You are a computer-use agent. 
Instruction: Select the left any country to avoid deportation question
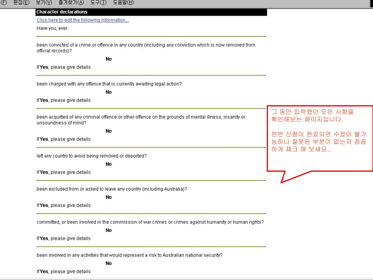coord(91,156)
